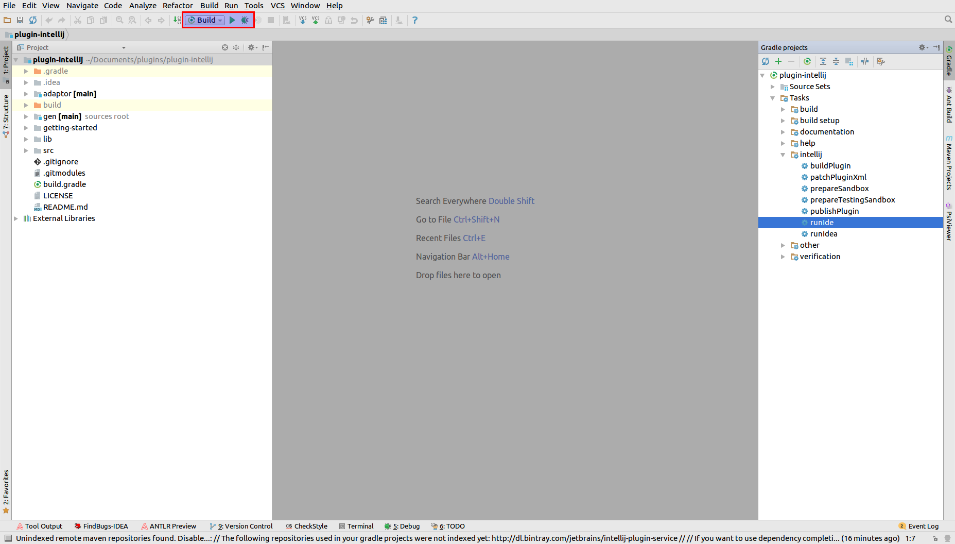Open Gradle settings wrench icon
This screenshot has width=955, height=544.
tap(881, 61)
